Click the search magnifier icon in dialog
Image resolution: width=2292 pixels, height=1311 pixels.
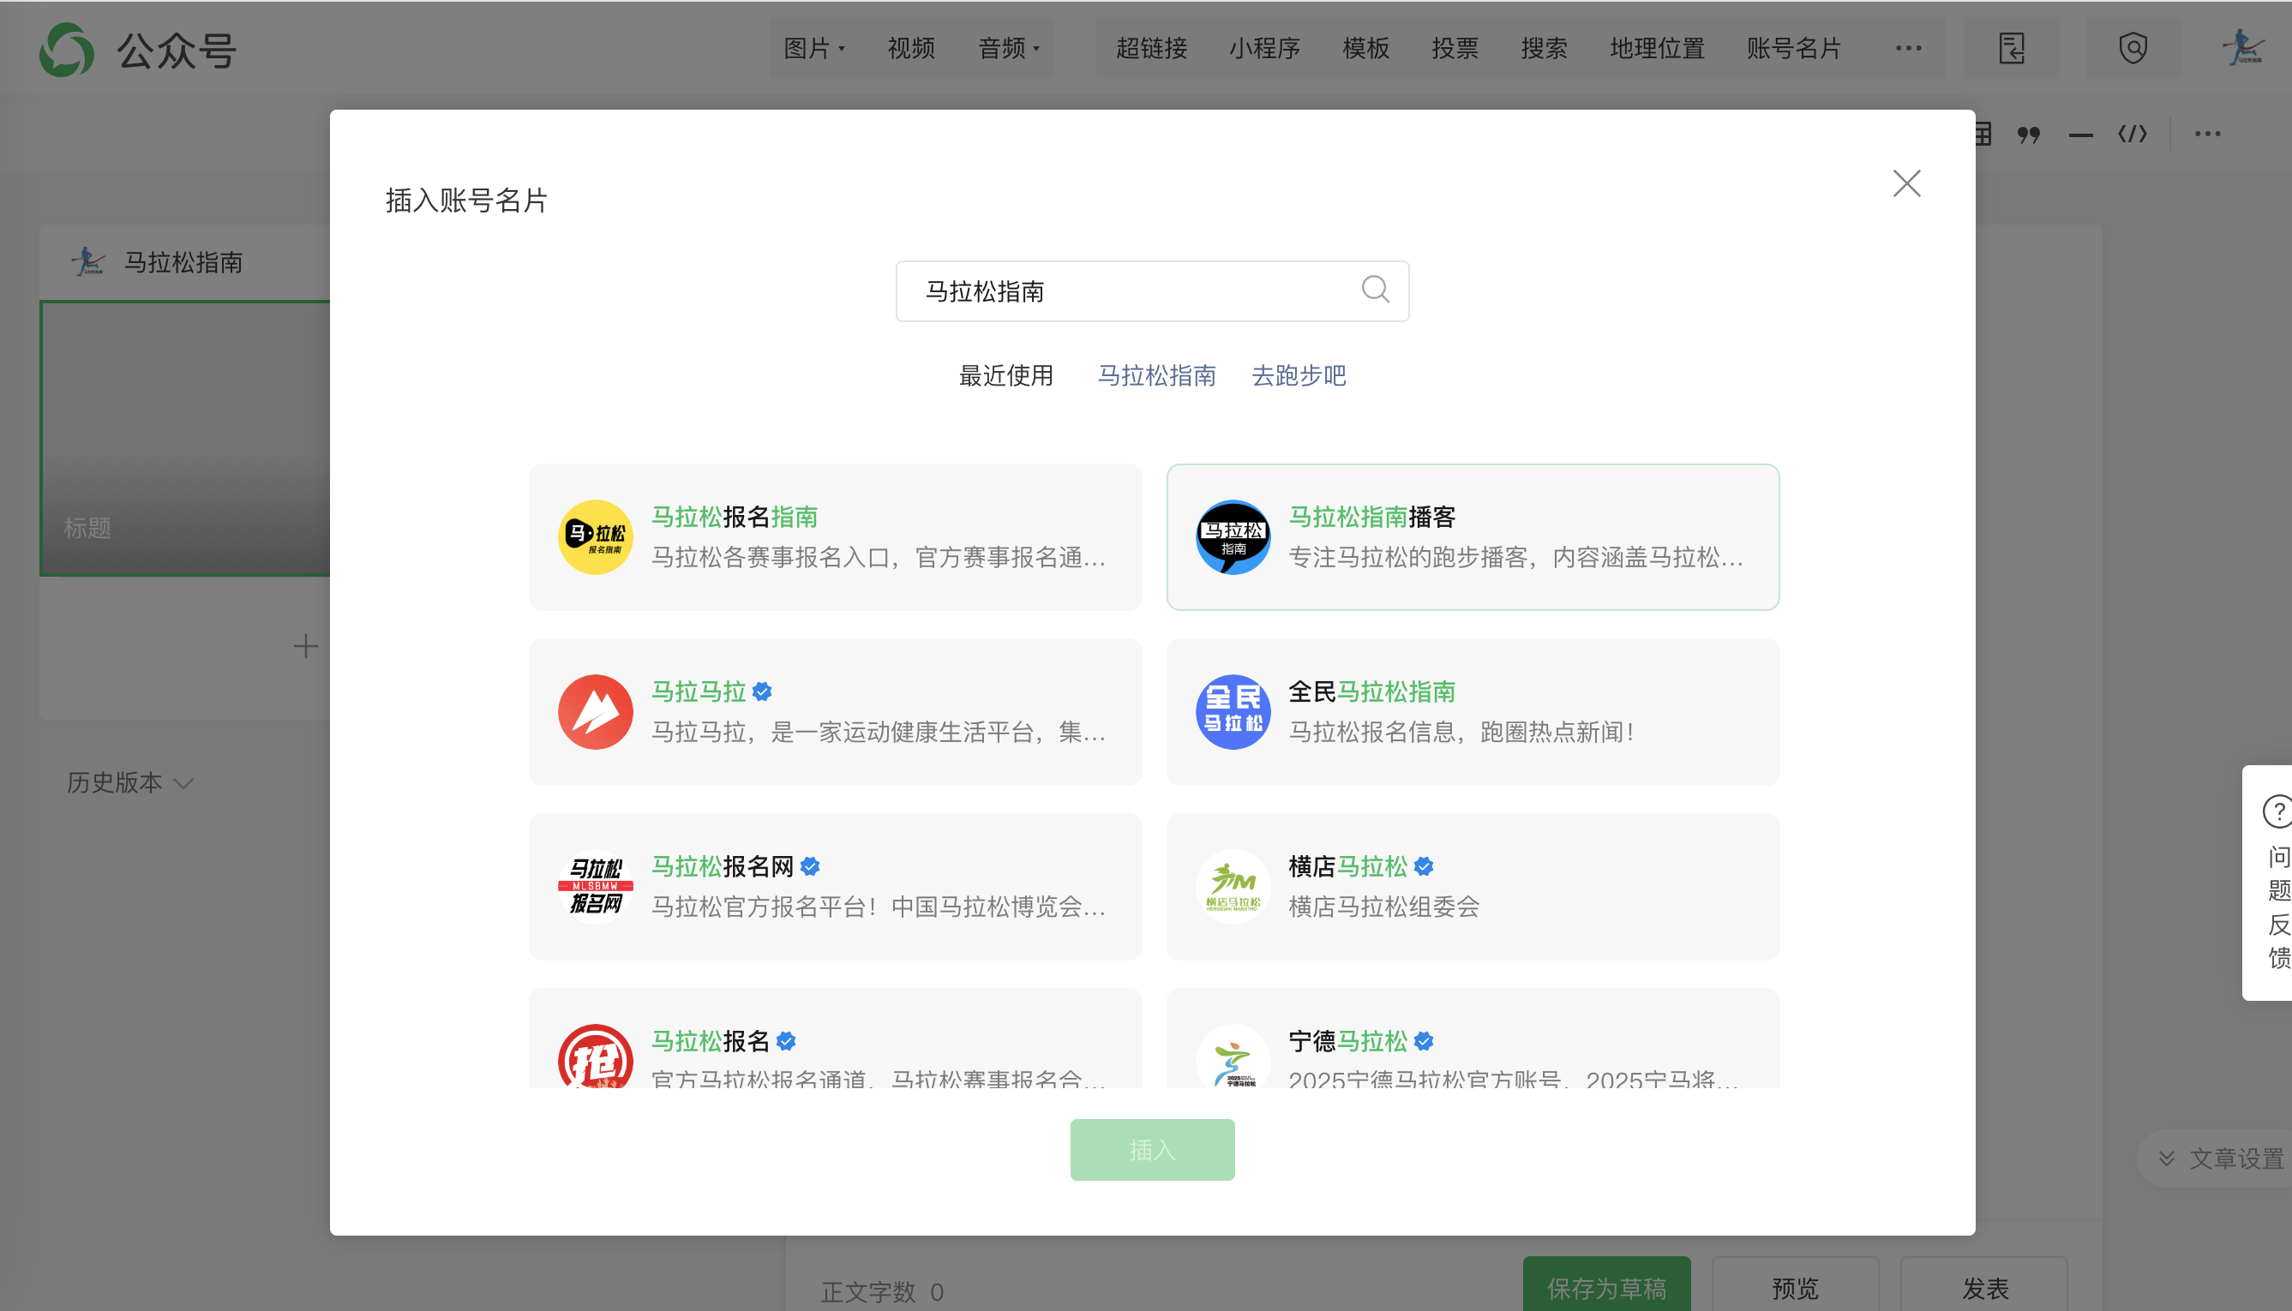tap(1375, 290)
